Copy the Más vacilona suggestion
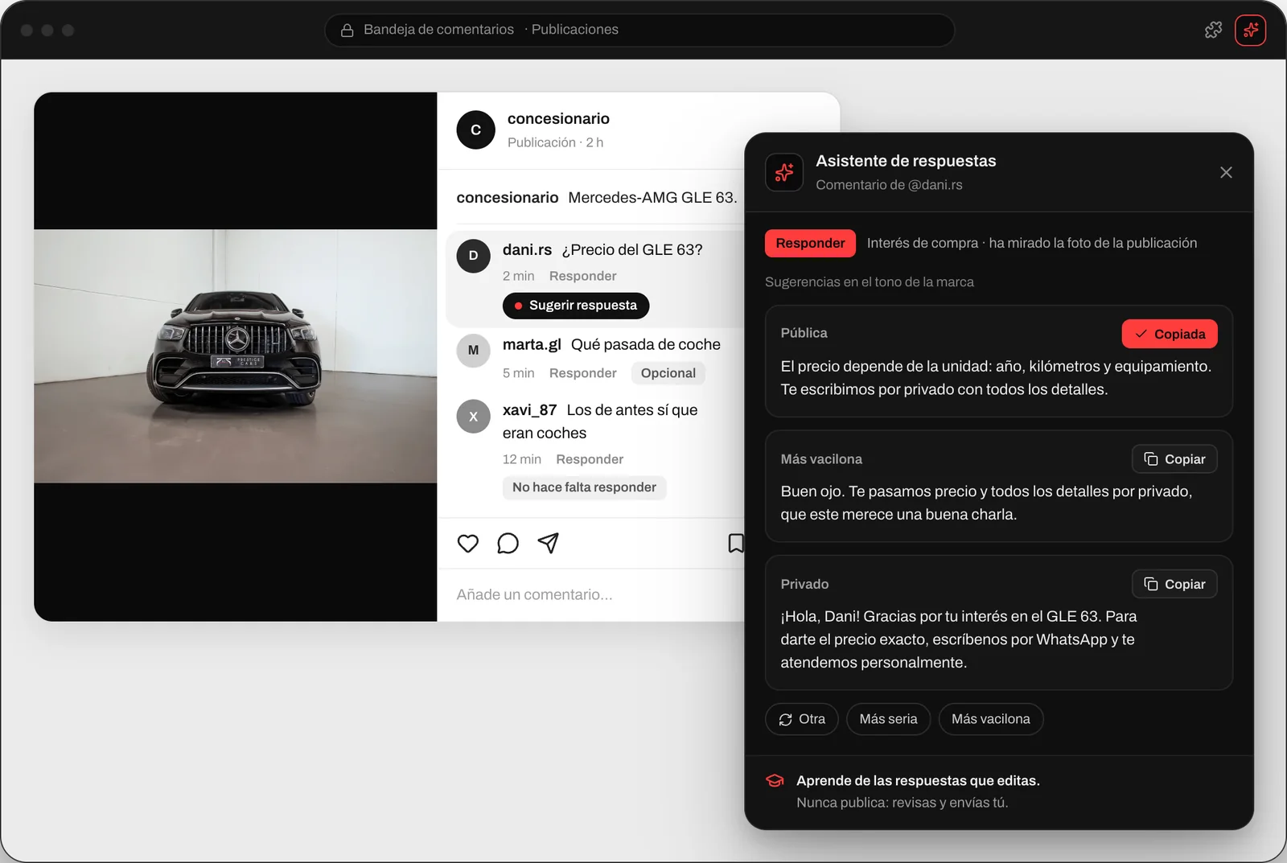Screen dimensions: 1287x863 (1174, 459)
